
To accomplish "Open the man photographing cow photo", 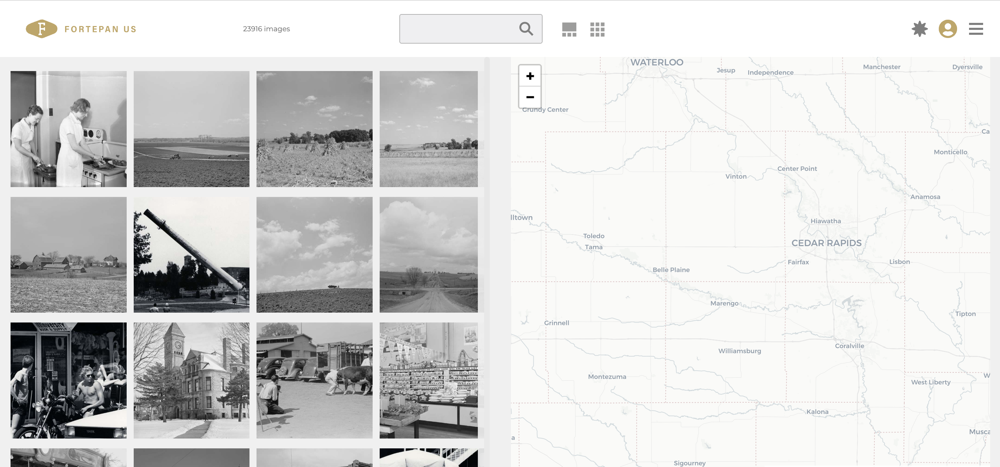I will pyautogui.click(x=314, y=380).
